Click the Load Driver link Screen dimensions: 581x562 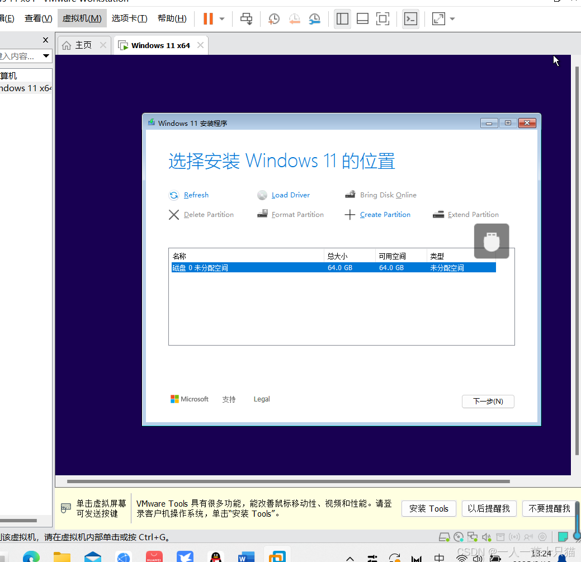pos(291,195)
